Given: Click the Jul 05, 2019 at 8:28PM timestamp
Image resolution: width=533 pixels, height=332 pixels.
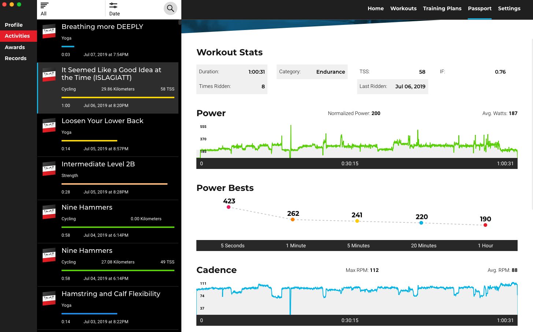Looking at the screenshot, I should pos(106,192).
